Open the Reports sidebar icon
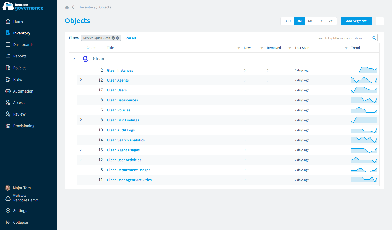Image resolution: width=392 pixels, height=230 pixels. (8, 56)
